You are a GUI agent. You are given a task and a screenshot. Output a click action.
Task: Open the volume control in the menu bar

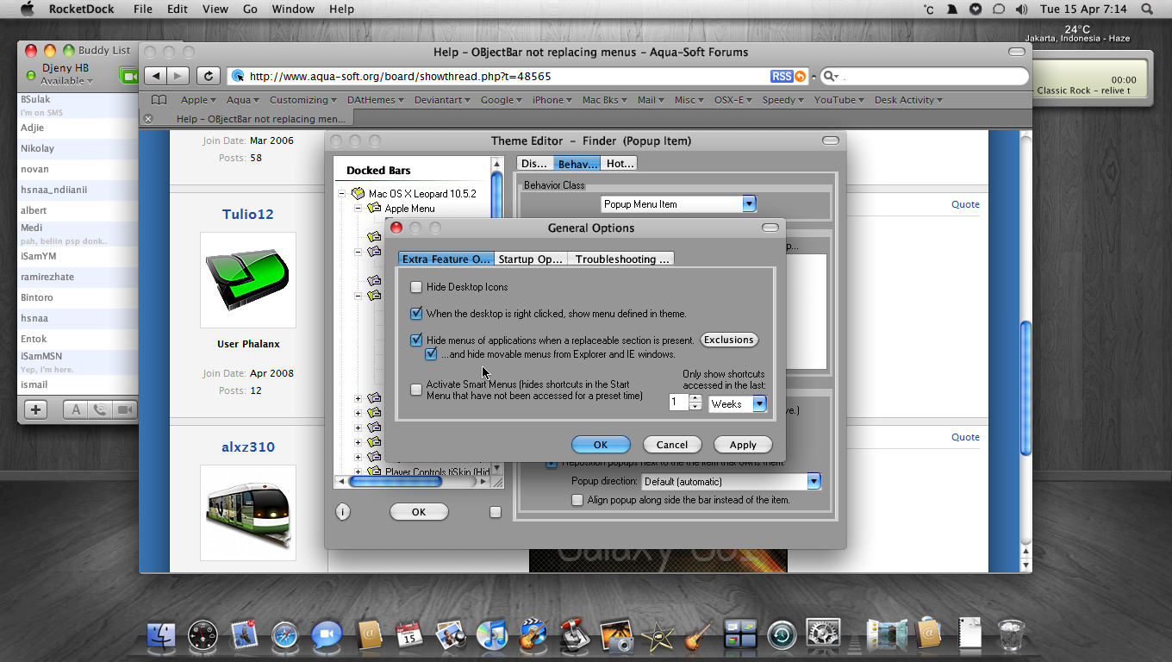click(x=1021, y=9)
